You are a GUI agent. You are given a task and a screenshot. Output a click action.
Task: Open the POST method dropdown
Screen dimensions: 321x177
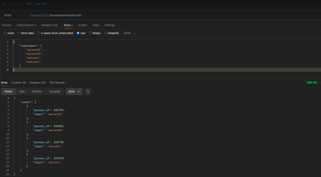coord(14,15)
